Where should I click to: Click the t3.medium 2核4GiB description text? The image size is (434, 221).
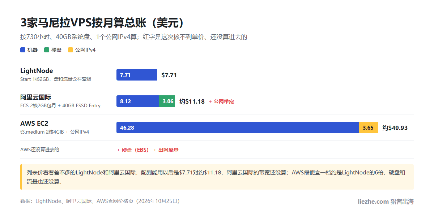point(55,132)
